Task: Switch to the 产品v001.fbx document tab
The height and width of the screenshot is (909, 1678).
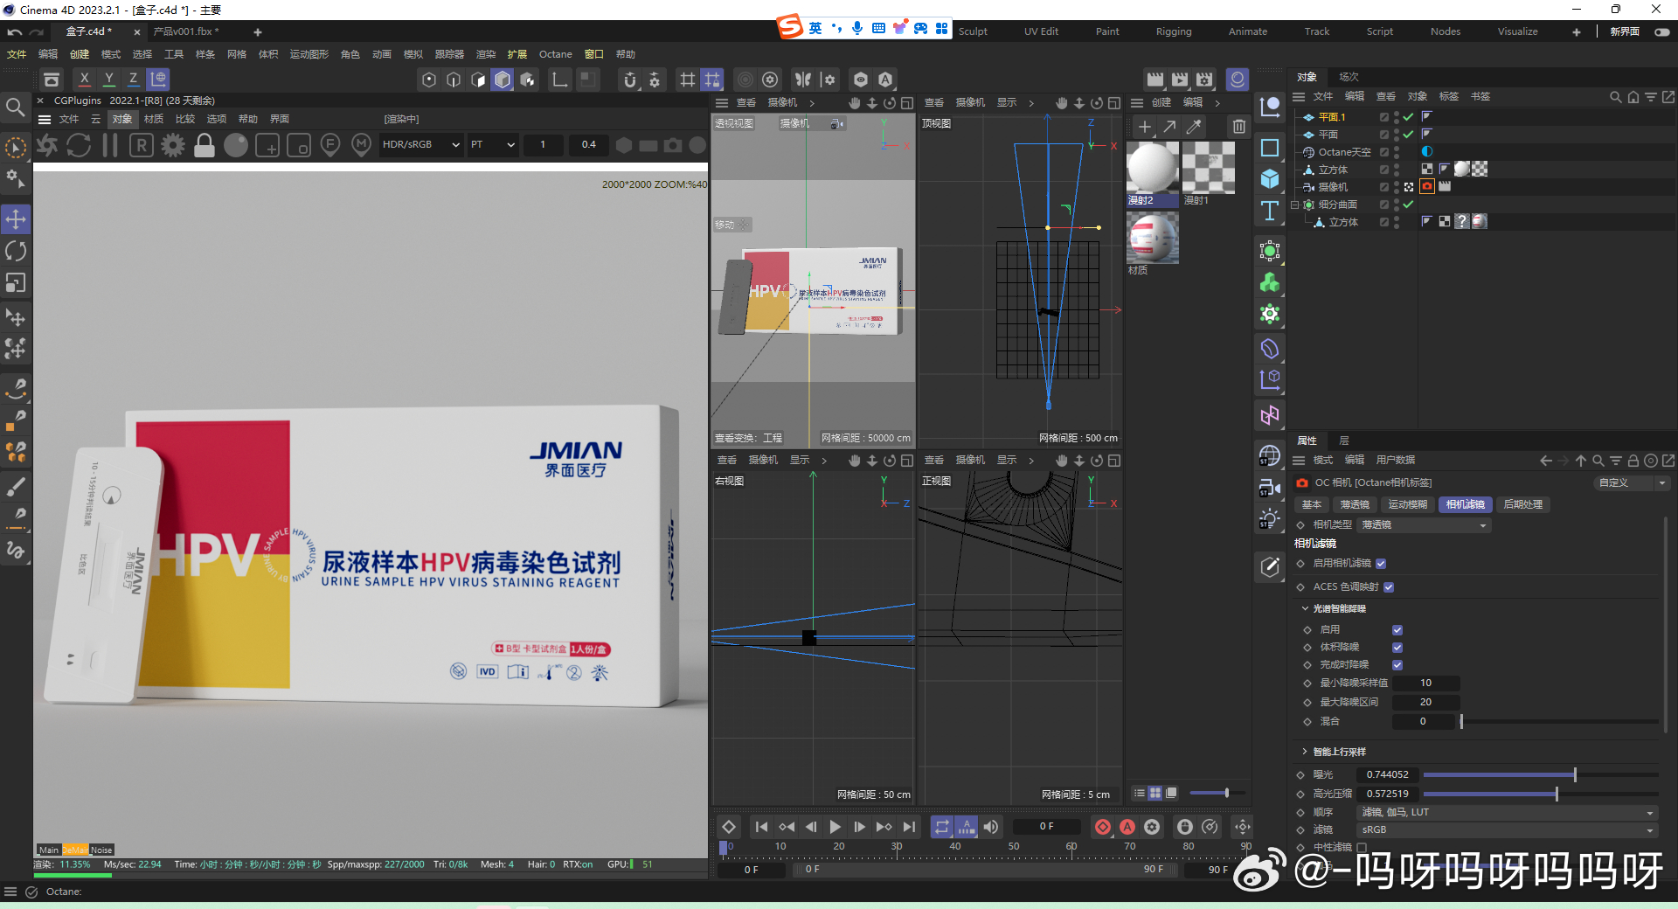Action: point(186,31)
